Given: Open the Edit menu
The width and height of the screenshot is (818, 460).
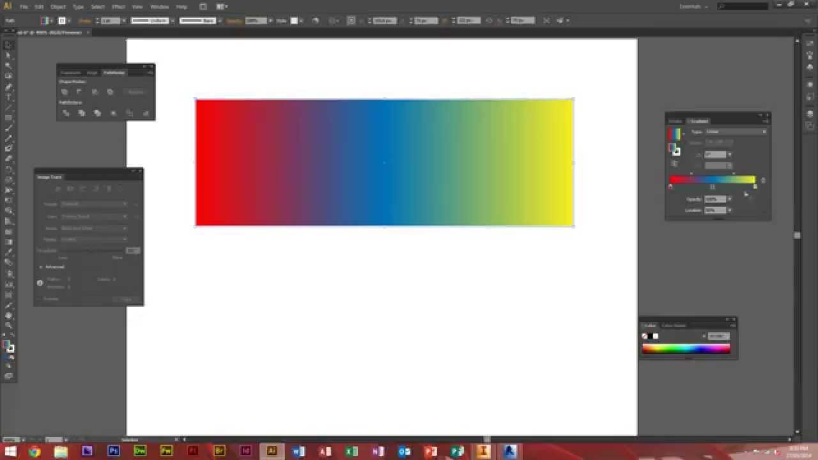Looking at the screenshot, I should (x=39, y=6).
